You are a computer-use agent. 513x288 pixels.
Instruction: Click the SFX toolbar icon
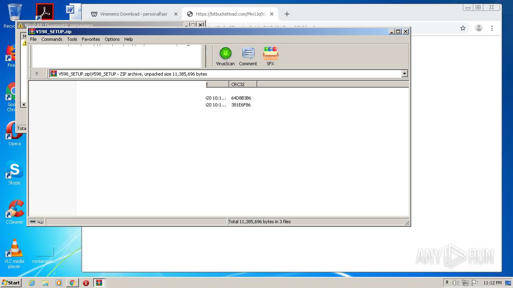(x=271, y=56)
